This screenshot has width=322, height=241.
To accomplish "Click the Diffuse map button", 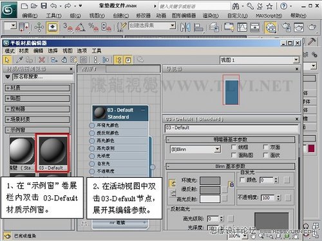I will click(x=225, y=189).
